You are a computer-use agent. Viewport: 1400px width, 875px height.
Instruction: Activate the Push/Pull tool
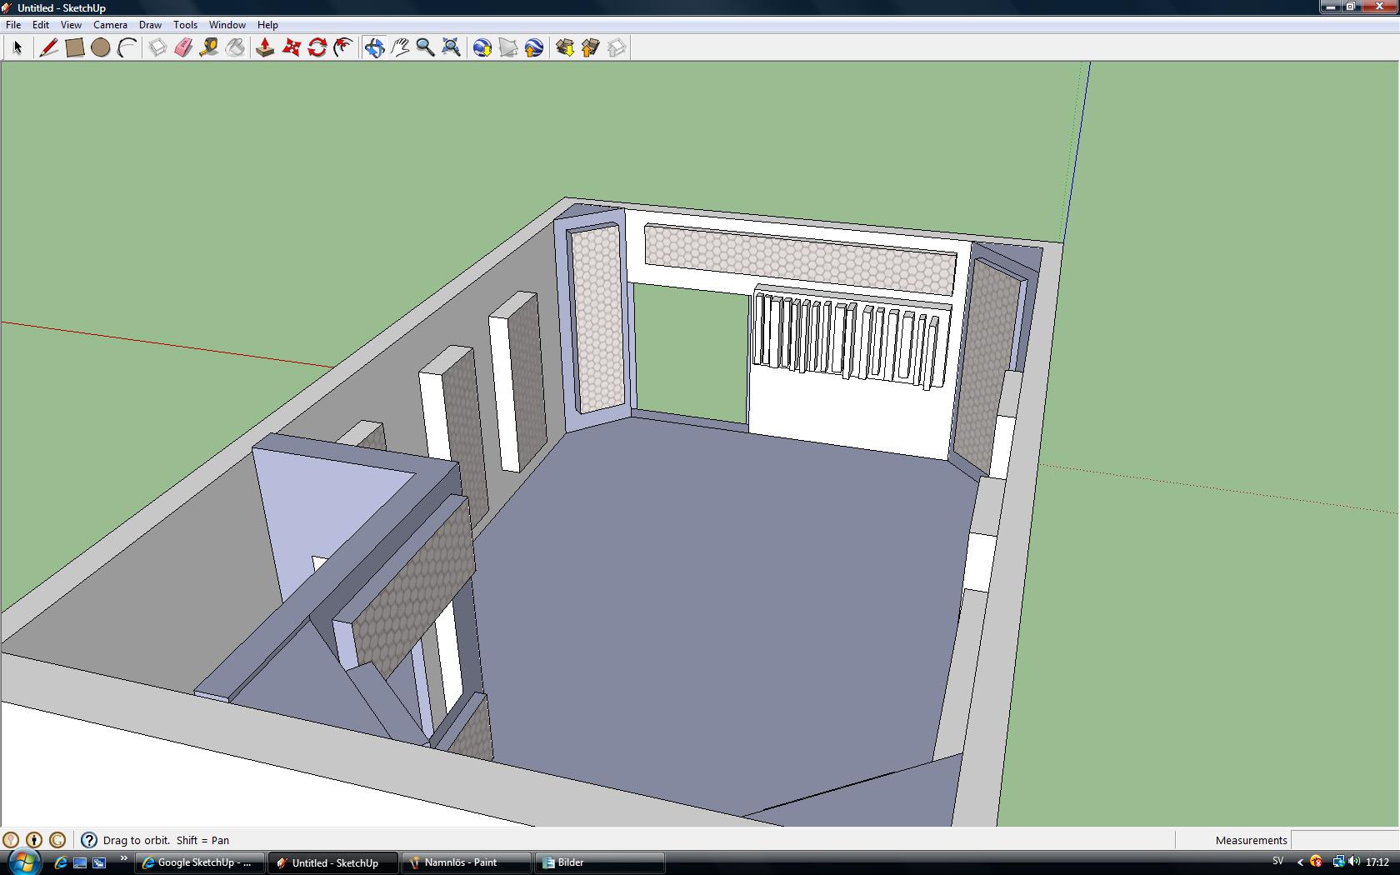pyautogui.click(x=265, y=47)
